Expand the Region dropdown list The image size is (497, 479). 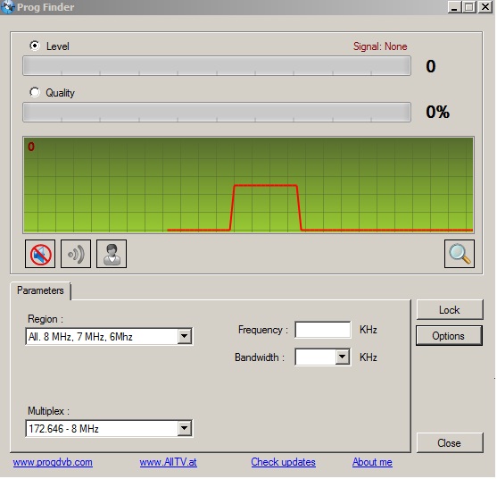[185, 337]
